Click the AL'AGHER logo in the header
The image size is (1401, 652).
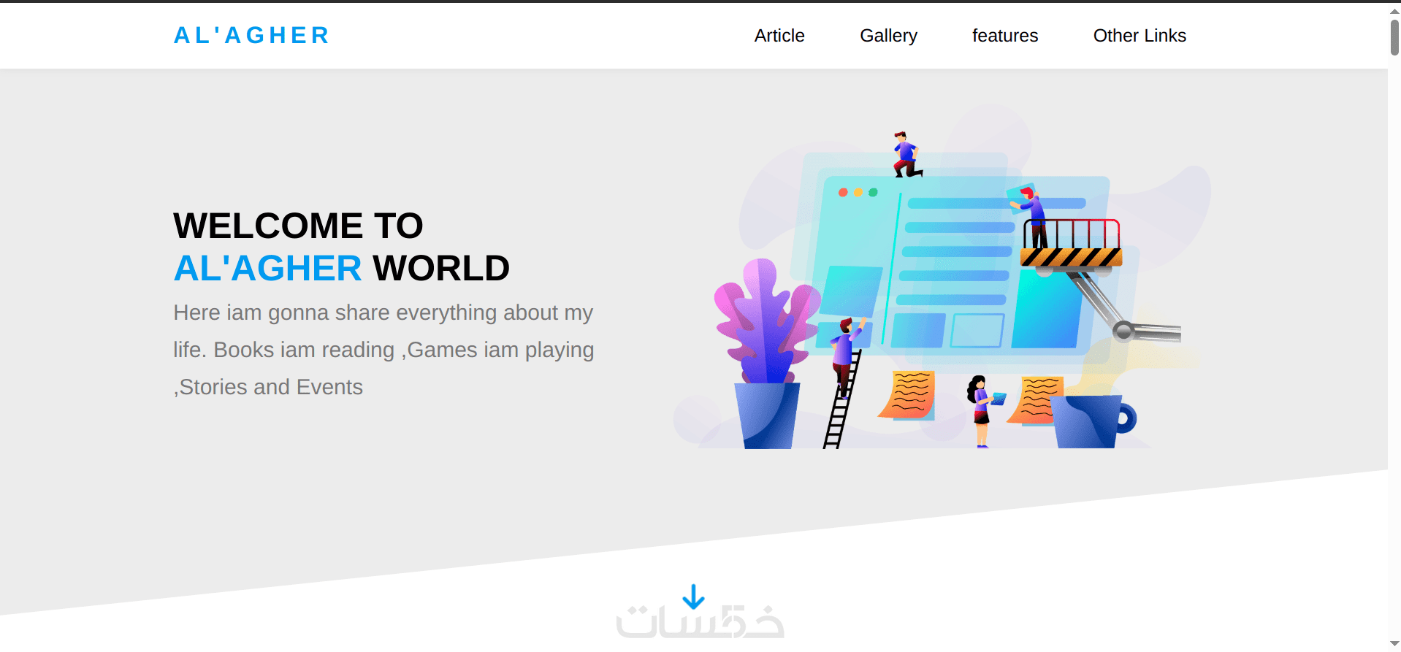point(251,35)
